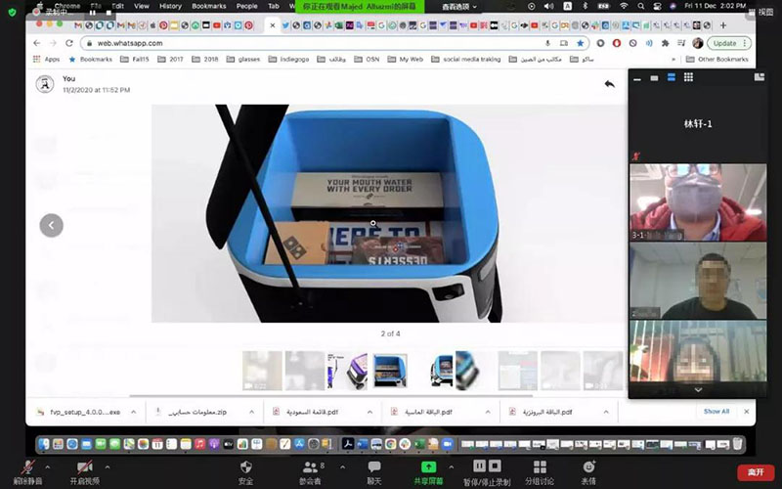
Task: Pause the Zoom recording
Action: click(x=479, y=467)
